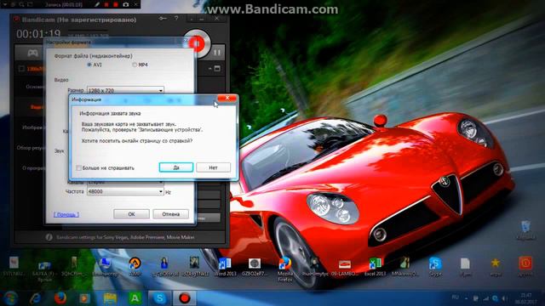Click the pencil draw icon in recording bar
This screenshot has height=306, width=545.
tap(97, 4)
